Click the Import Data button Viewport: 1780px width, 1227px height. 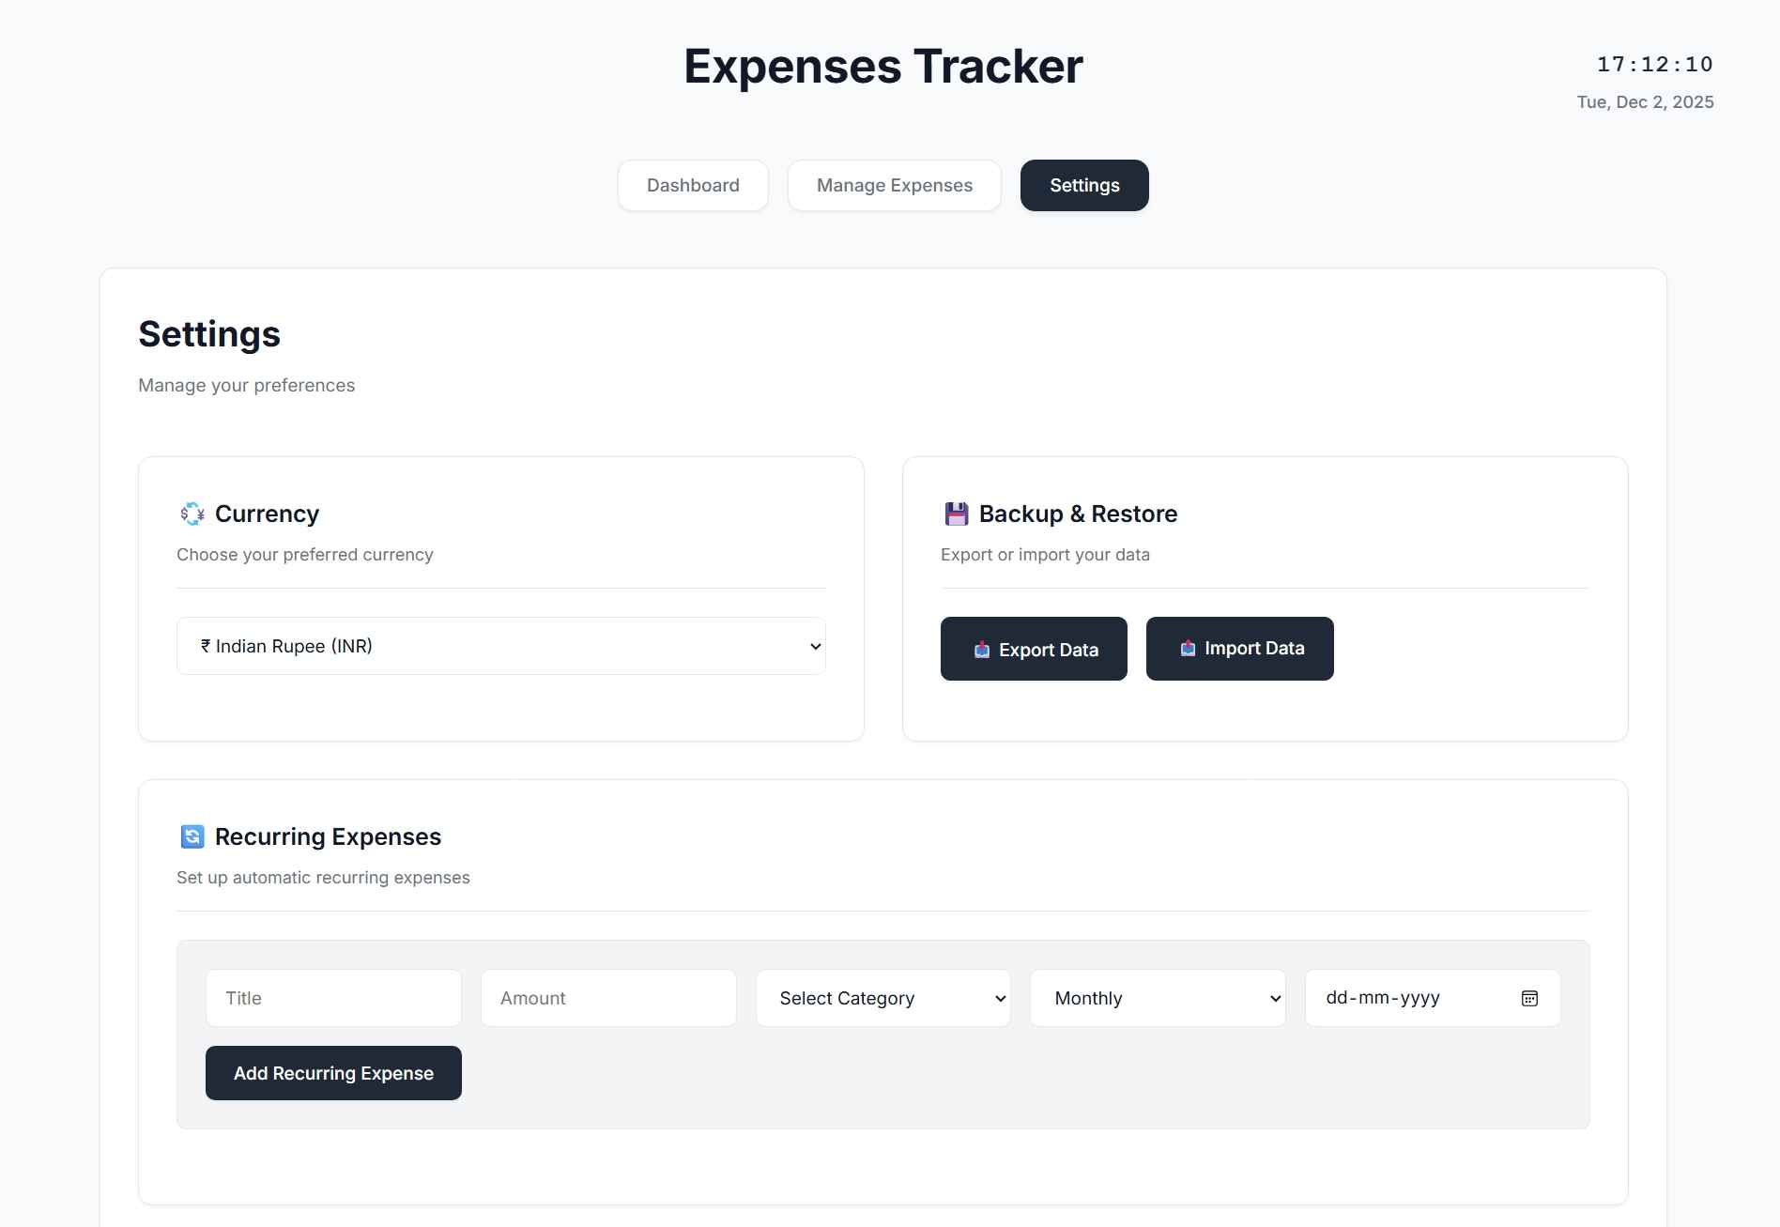pyautogui.click(x=1239, y=648)
